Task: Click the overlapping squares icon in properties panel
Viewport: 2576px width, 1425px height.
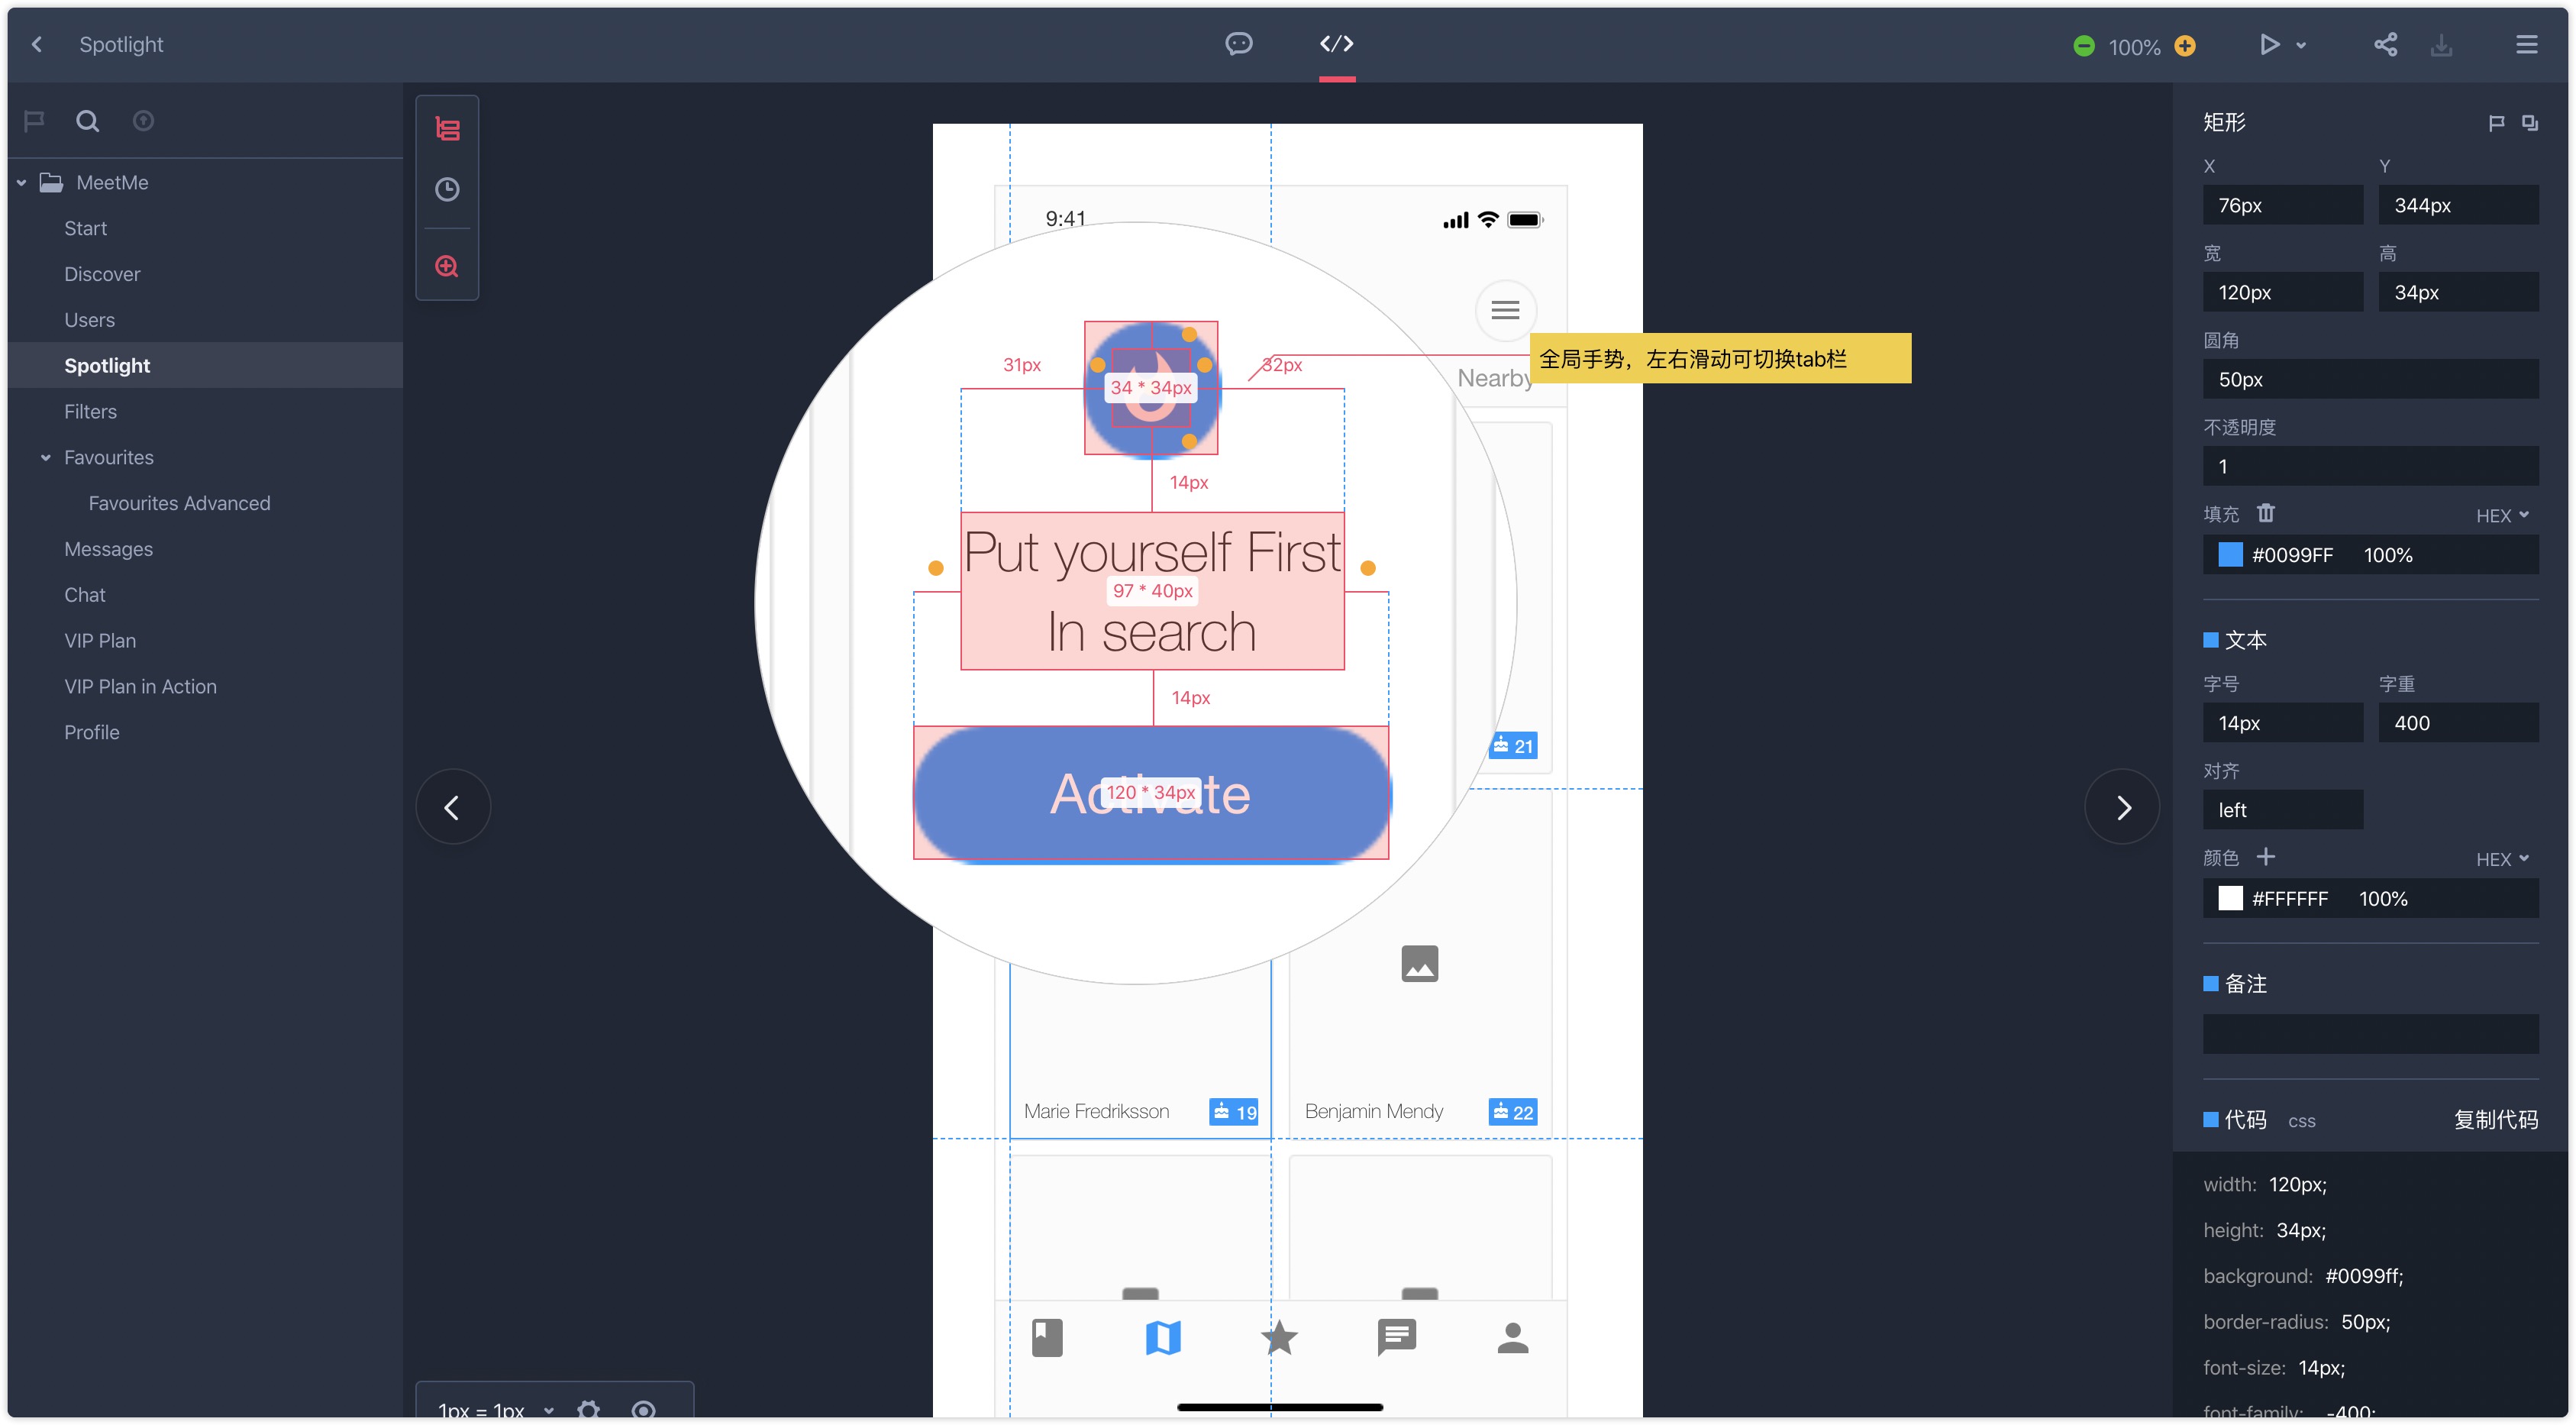Action: (2529, 123)
